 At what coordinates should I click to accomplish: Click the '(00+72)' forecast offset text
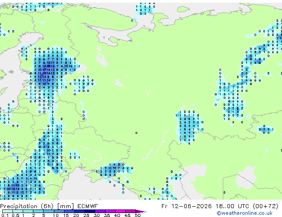pos(266,206)
